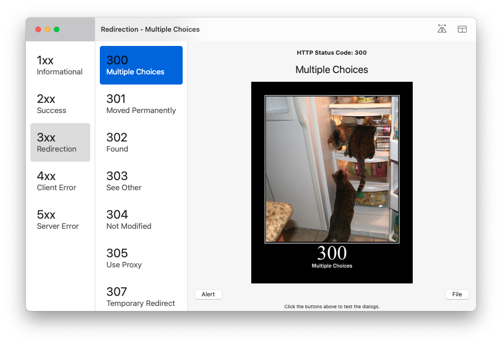The image size is (502, 345).
Task: Open the 5xx Server Error category
Action: 60,220
